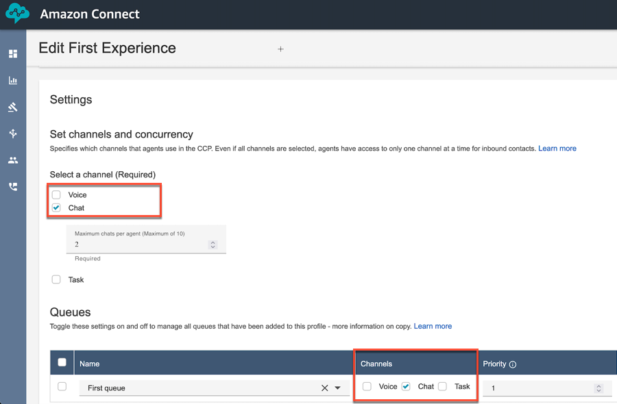The image size is (617, 404).
Task: Open the Channels fork icon in sidebar
Action: [13, 134]
